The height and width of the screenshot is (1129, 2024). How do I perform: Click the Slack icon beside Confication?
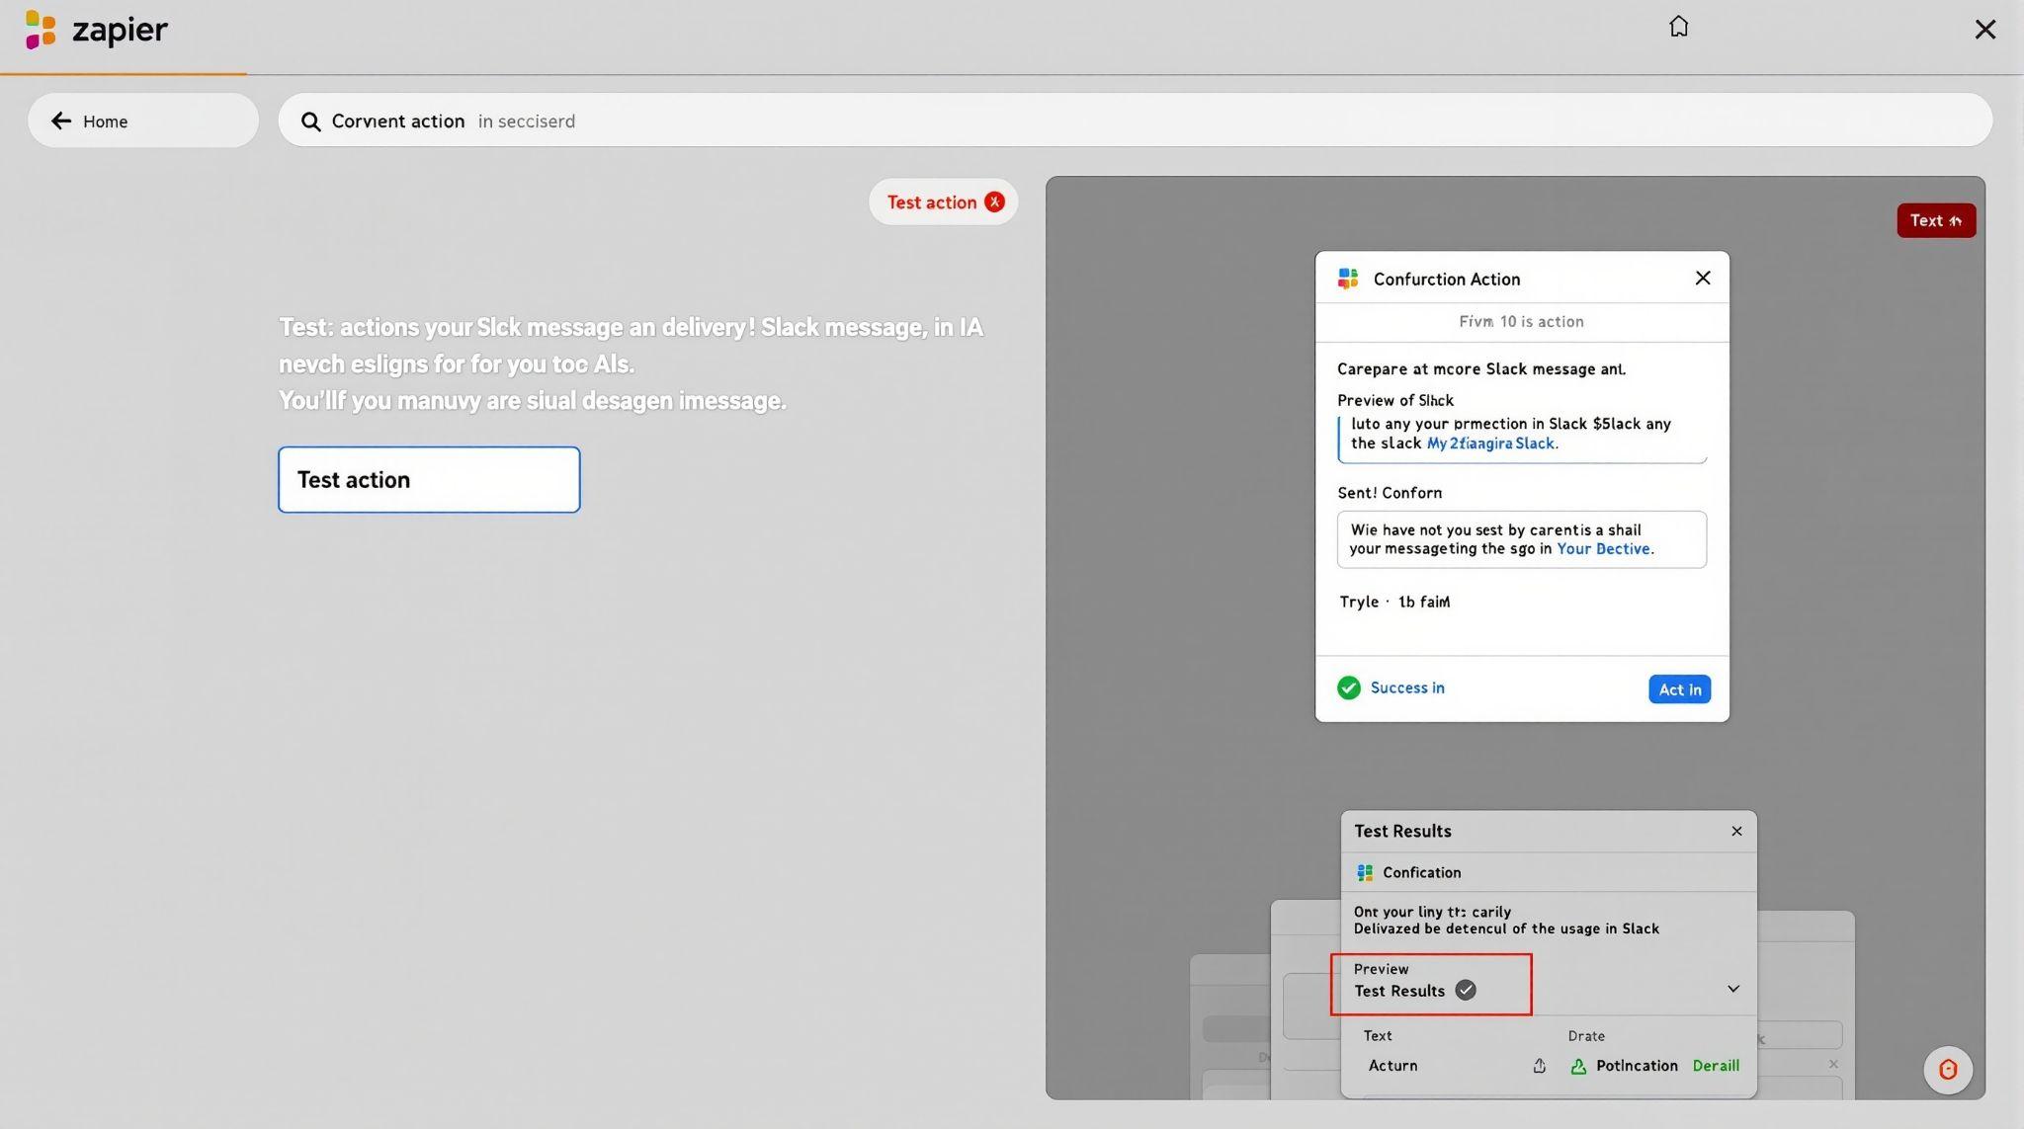pyautogui.click(x=1365, y=872)
